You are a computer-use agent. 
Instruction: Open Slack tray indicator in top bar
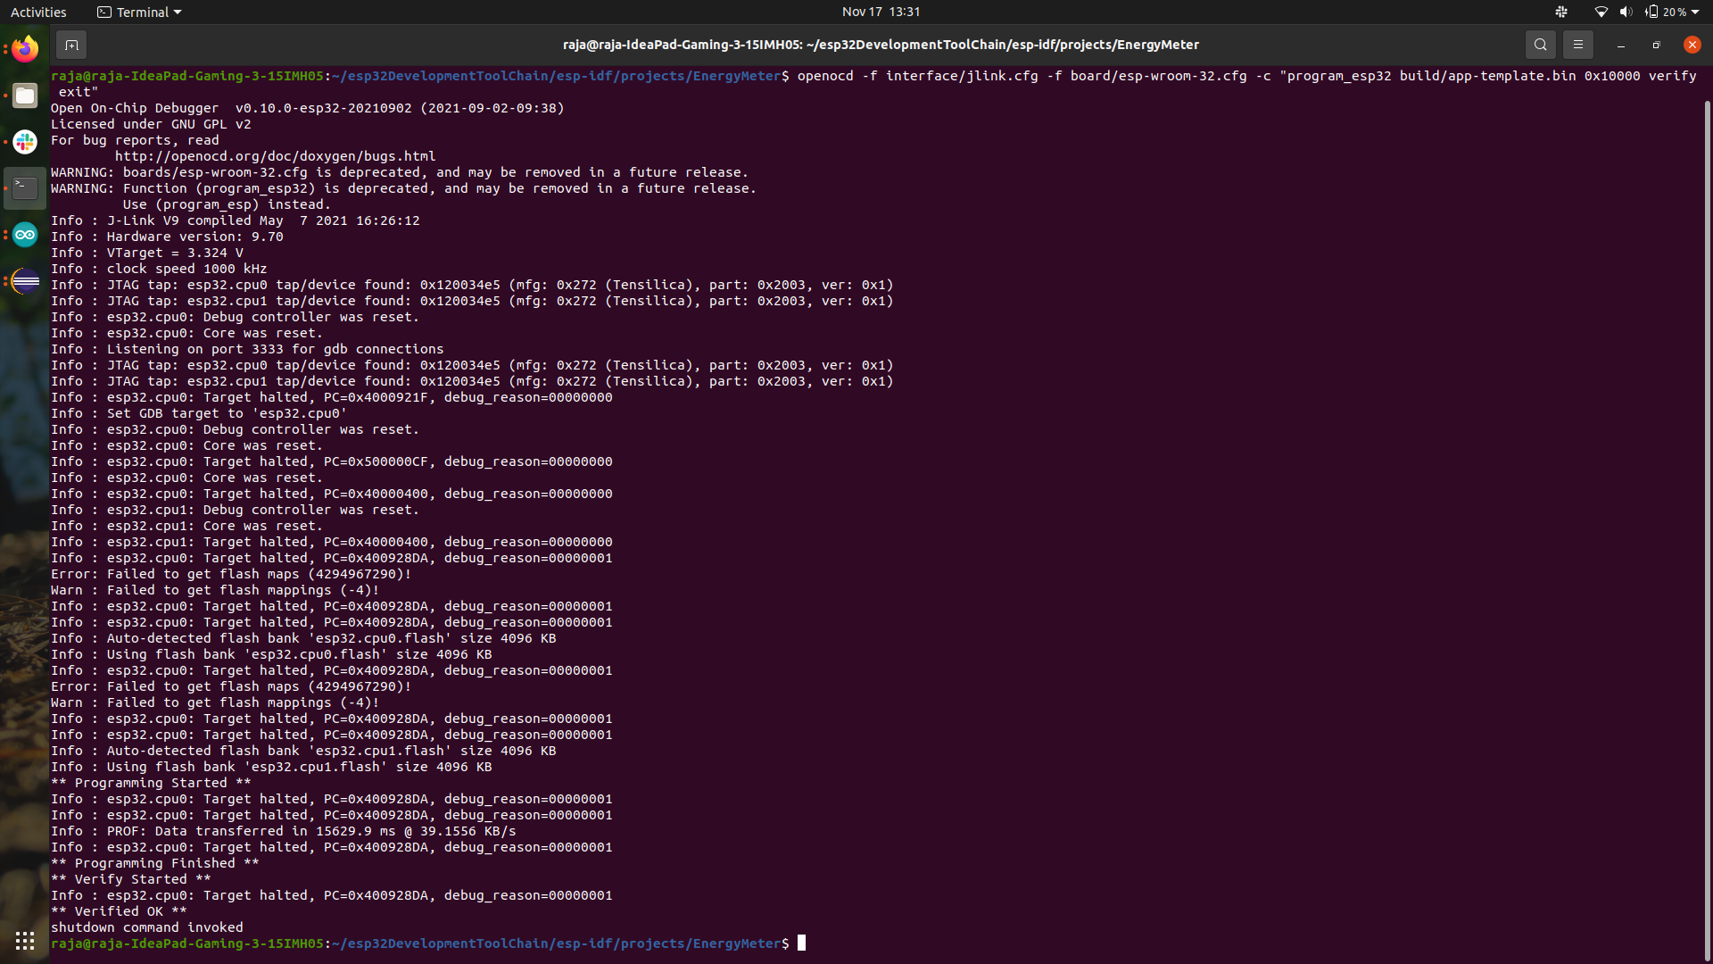[x=1561, y=12]
